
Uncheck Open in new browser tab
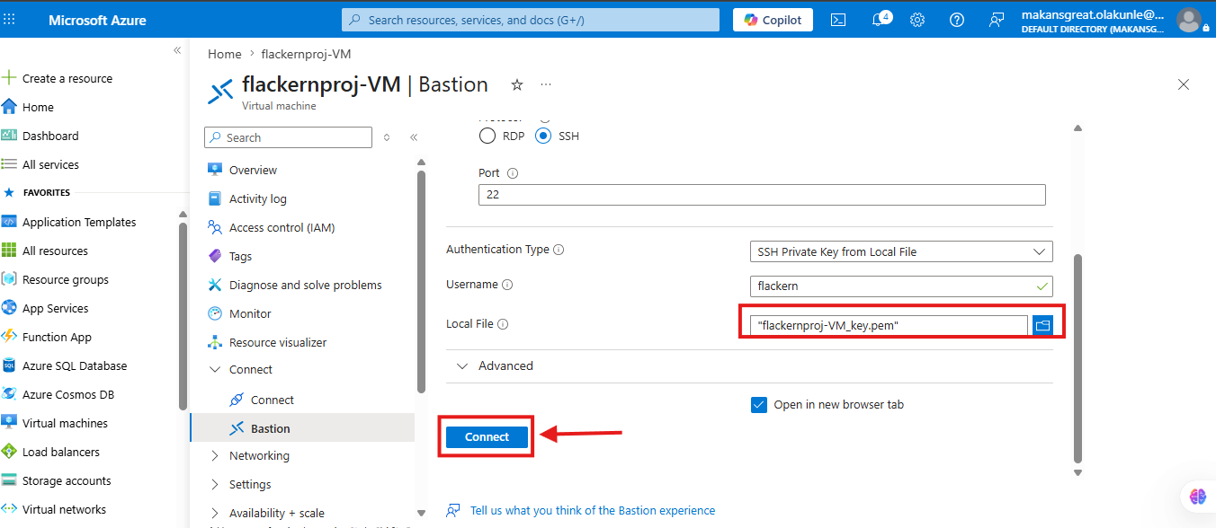(x=758, y=404)
